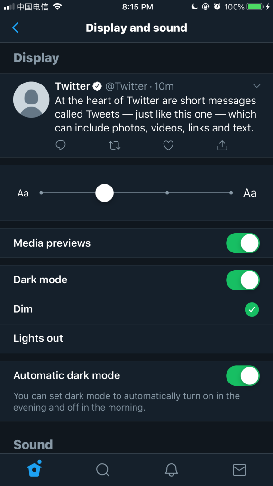Tap the small Aa font size icon

(23, 193)
